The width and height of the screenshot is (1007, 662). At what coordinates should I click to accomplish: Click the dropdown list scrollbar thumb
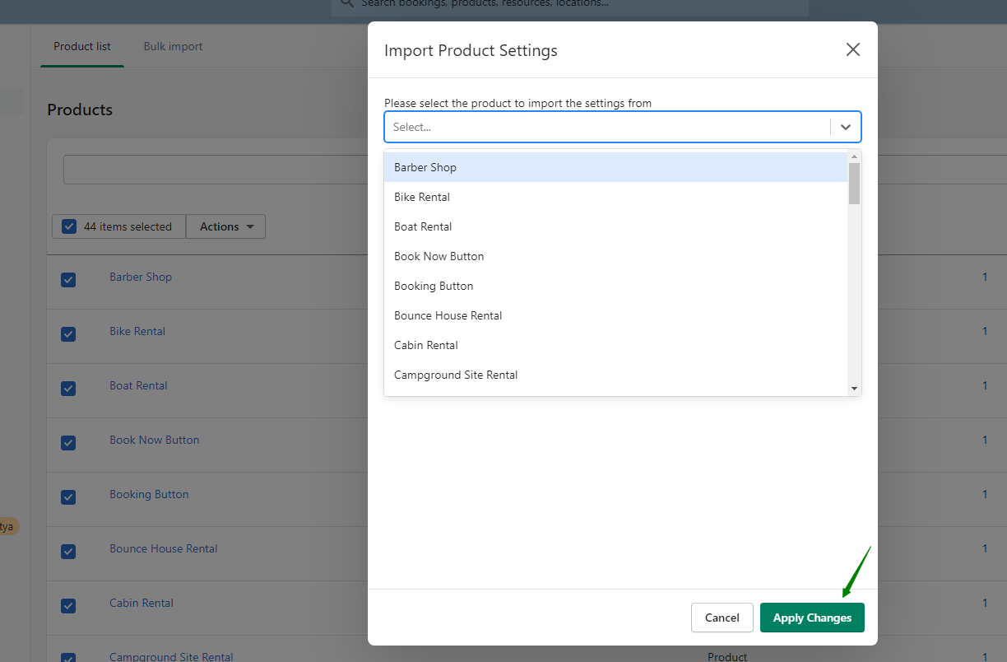tap(854, 184)
